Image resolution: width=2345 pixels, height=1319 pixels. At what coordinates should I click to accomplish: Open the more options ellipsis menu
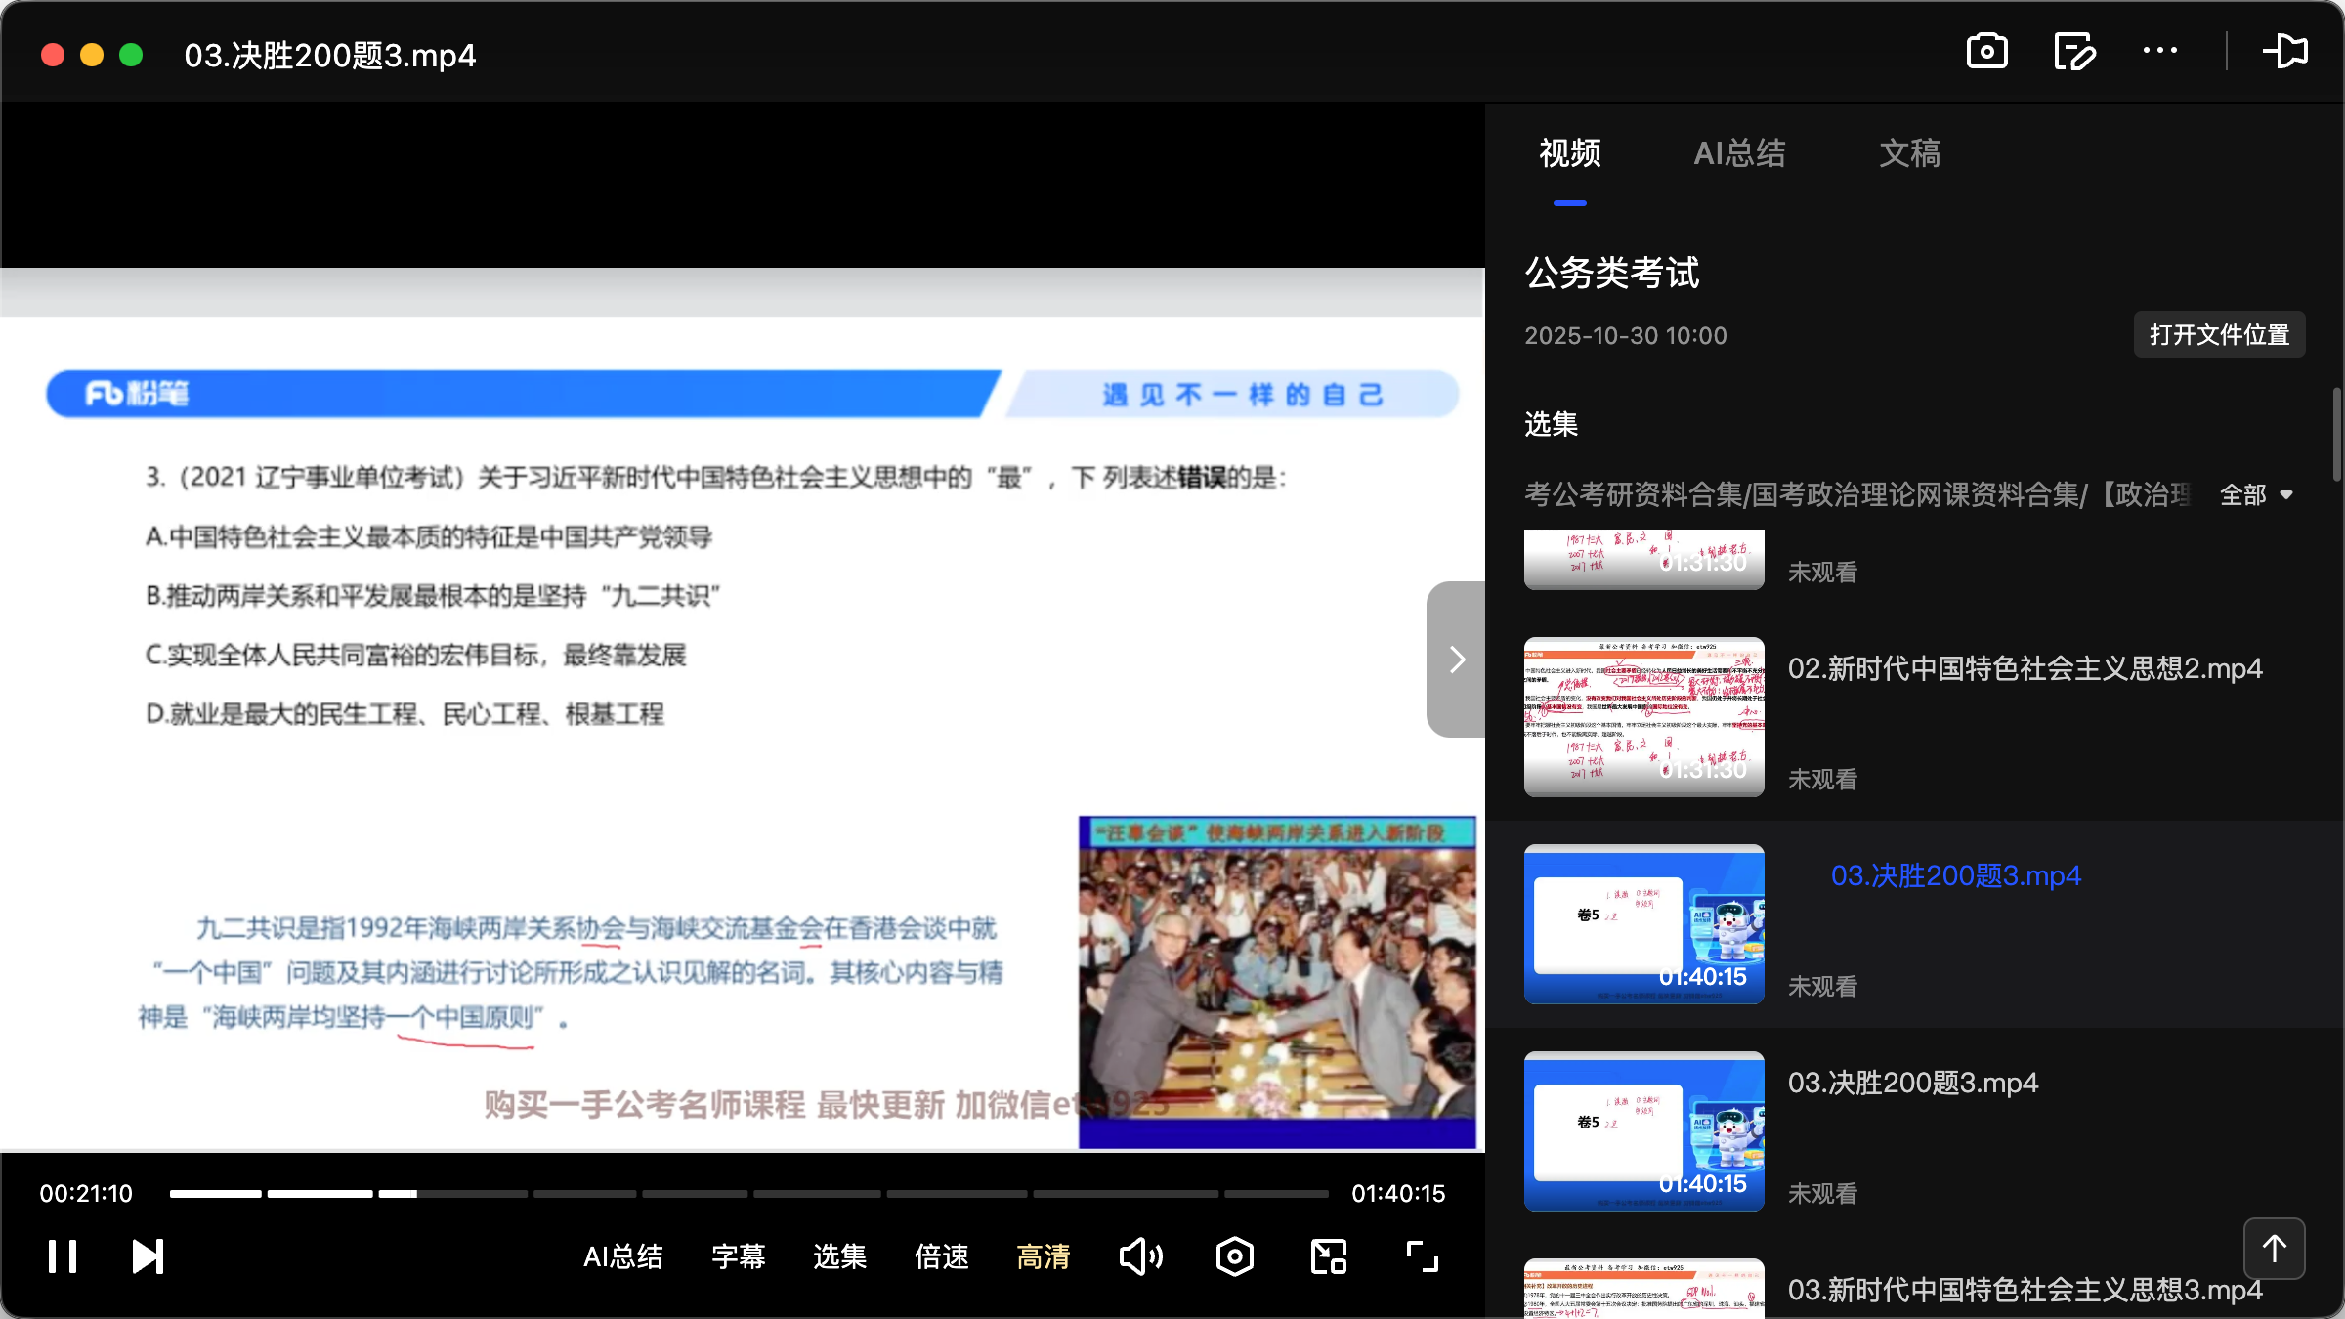tap(2160, 52)
